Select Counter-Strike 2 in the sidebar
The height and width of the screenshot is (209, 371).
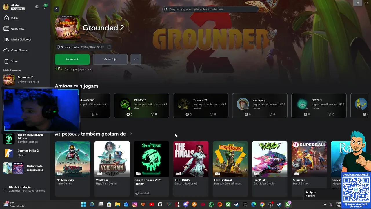point(25,153)
